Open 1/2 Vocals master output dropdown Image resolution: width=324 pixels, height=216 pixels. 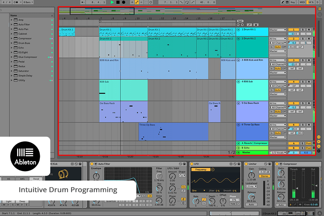click(277, 153)
